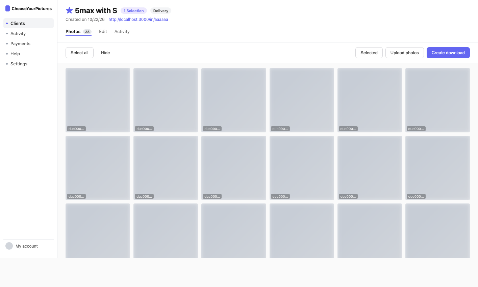Open the Payments section
Screen dimensions: 478x287
pos(28,43)
